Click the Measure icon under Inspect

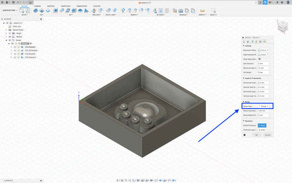202,11
